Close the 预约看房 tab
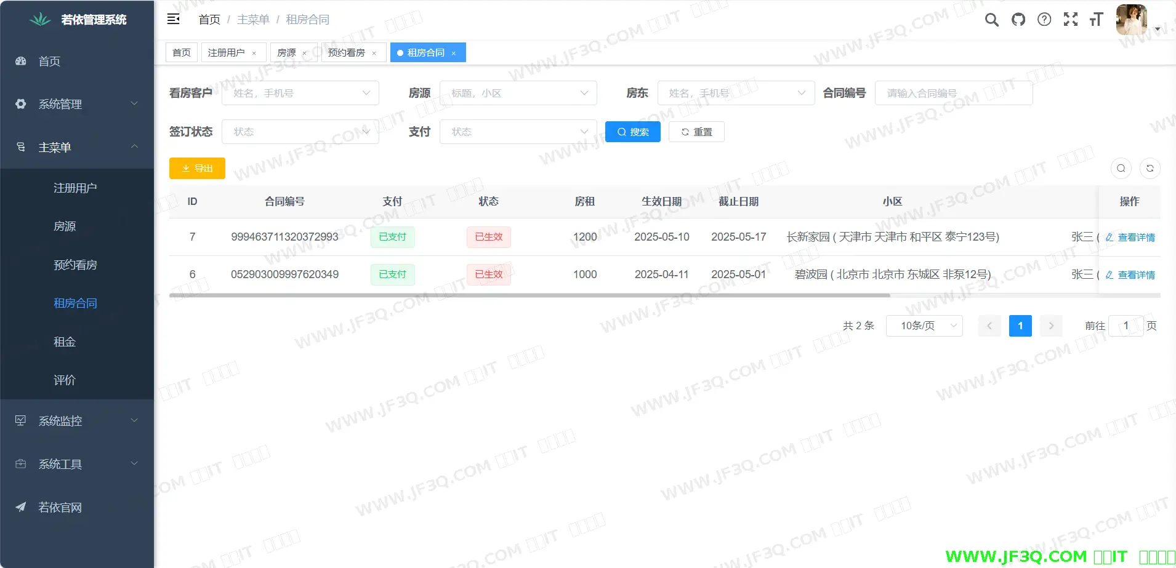Screen dimensions: 1176x568 pyautogui.click(x=374, y=54)
